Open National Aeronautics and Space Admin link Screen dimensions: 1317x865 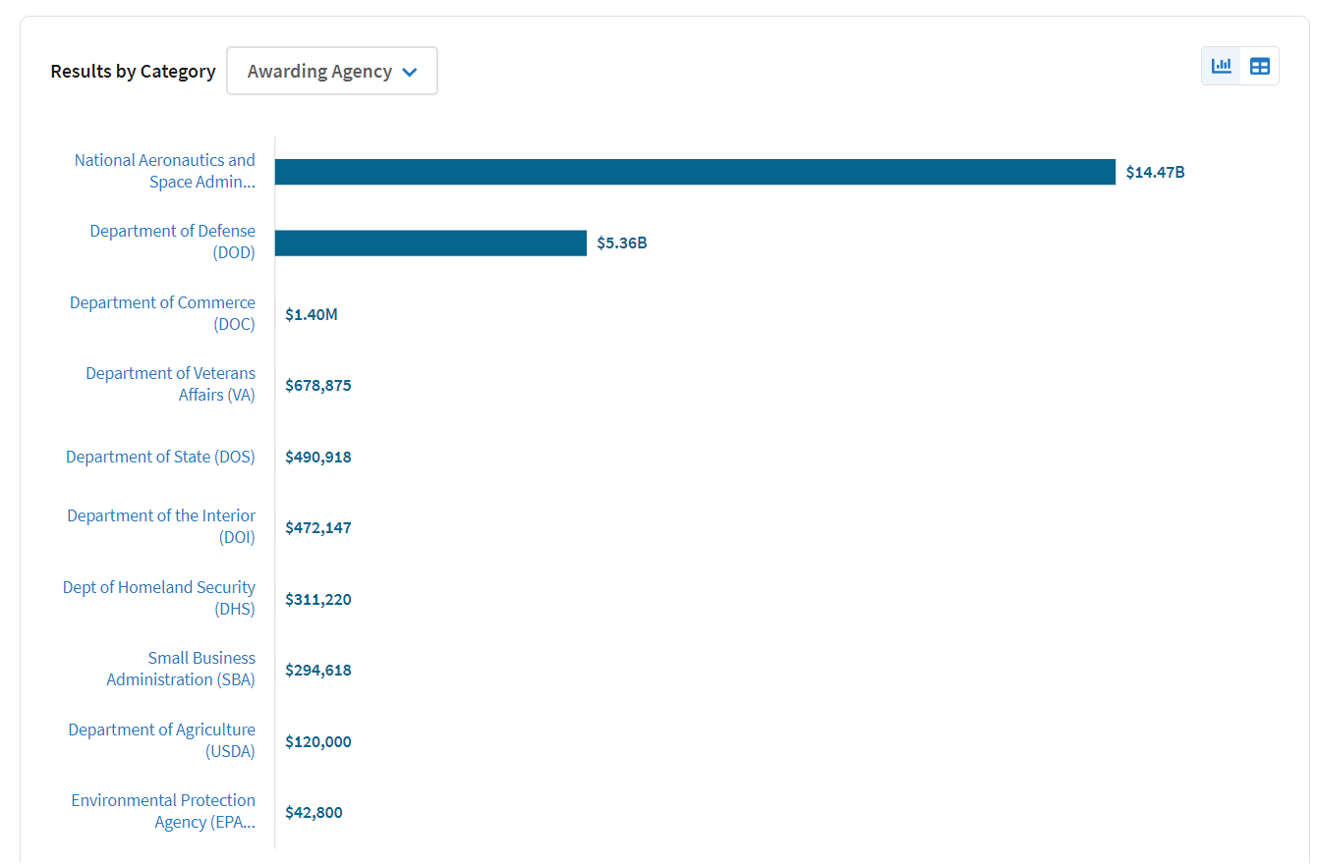(x=164, y=171)
